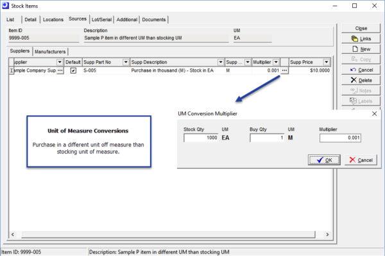Click the dialog Multiplier field showing 0.001
Image resolution: width=385 pixels, height=256 pixels.
(x=340, y=138)
